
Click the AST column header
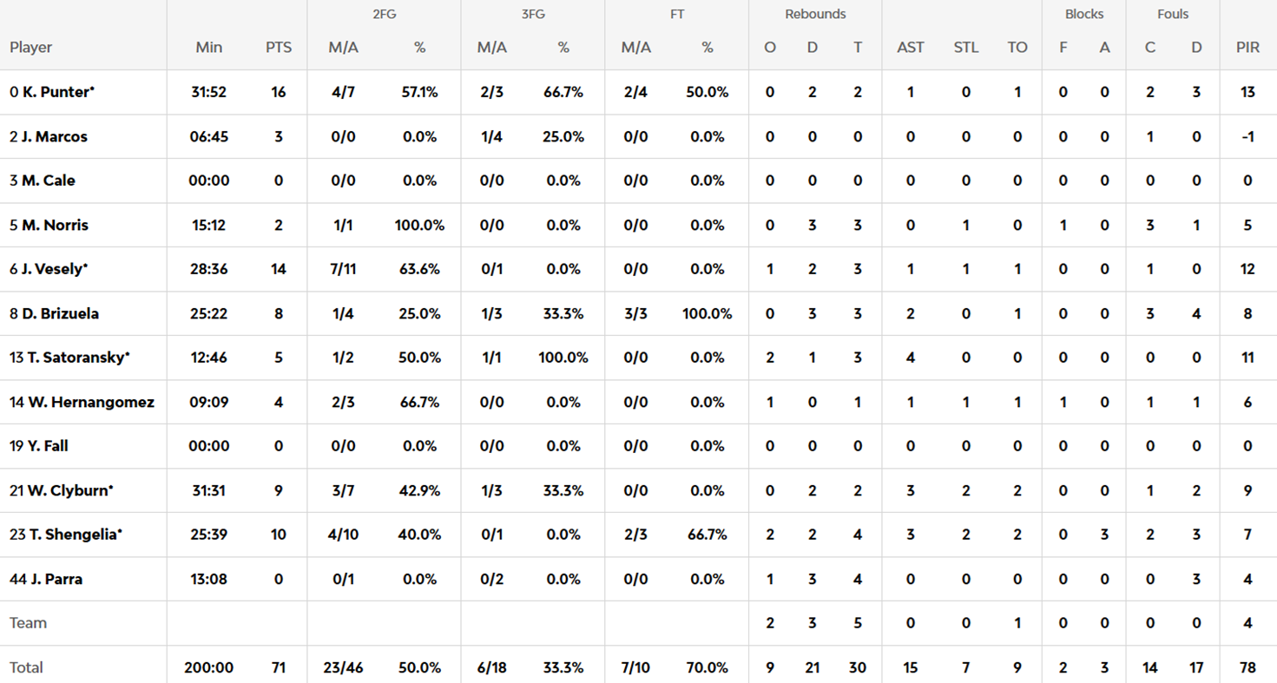coord(910,48)
